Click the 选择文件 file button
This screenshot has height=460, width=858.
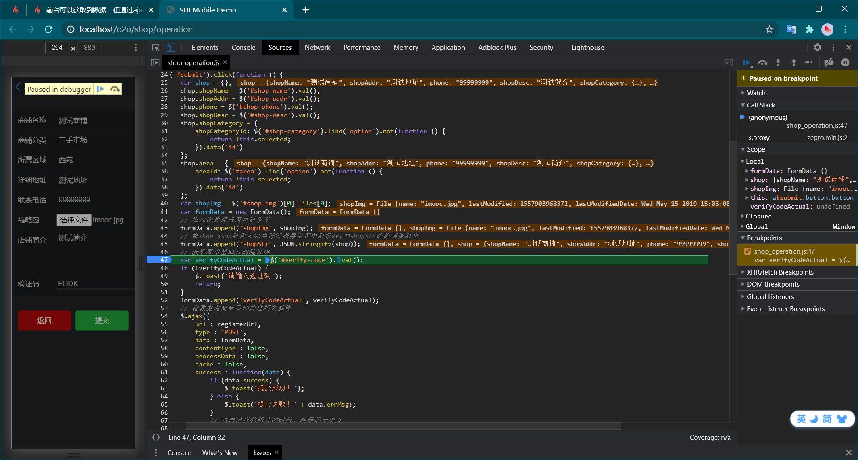74,220
